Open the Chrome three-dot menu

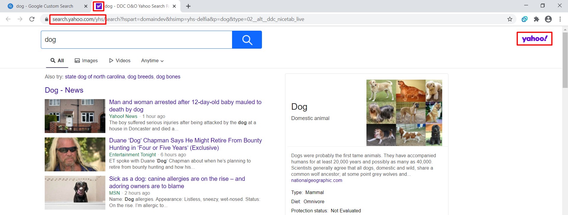click(x=560, y=19)
